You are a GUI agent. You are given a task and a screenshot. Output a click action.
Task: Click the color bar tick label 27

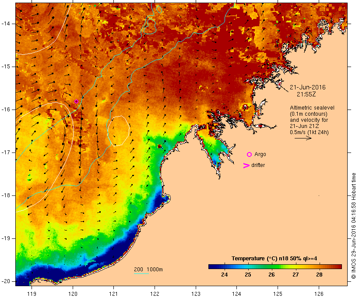click(296, 275)
